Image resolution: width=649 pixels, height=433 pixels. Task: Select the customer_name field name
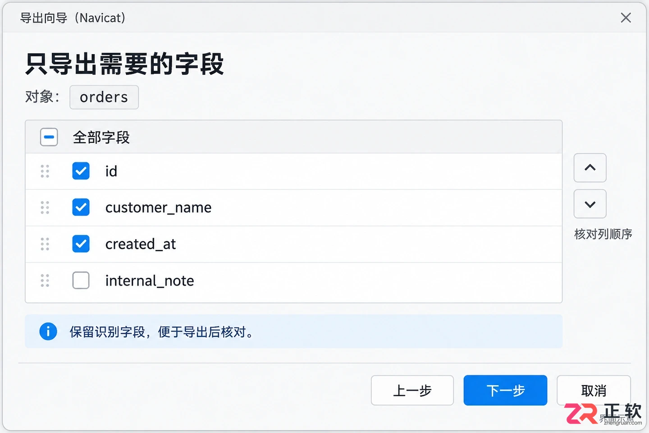coord(158,207)
